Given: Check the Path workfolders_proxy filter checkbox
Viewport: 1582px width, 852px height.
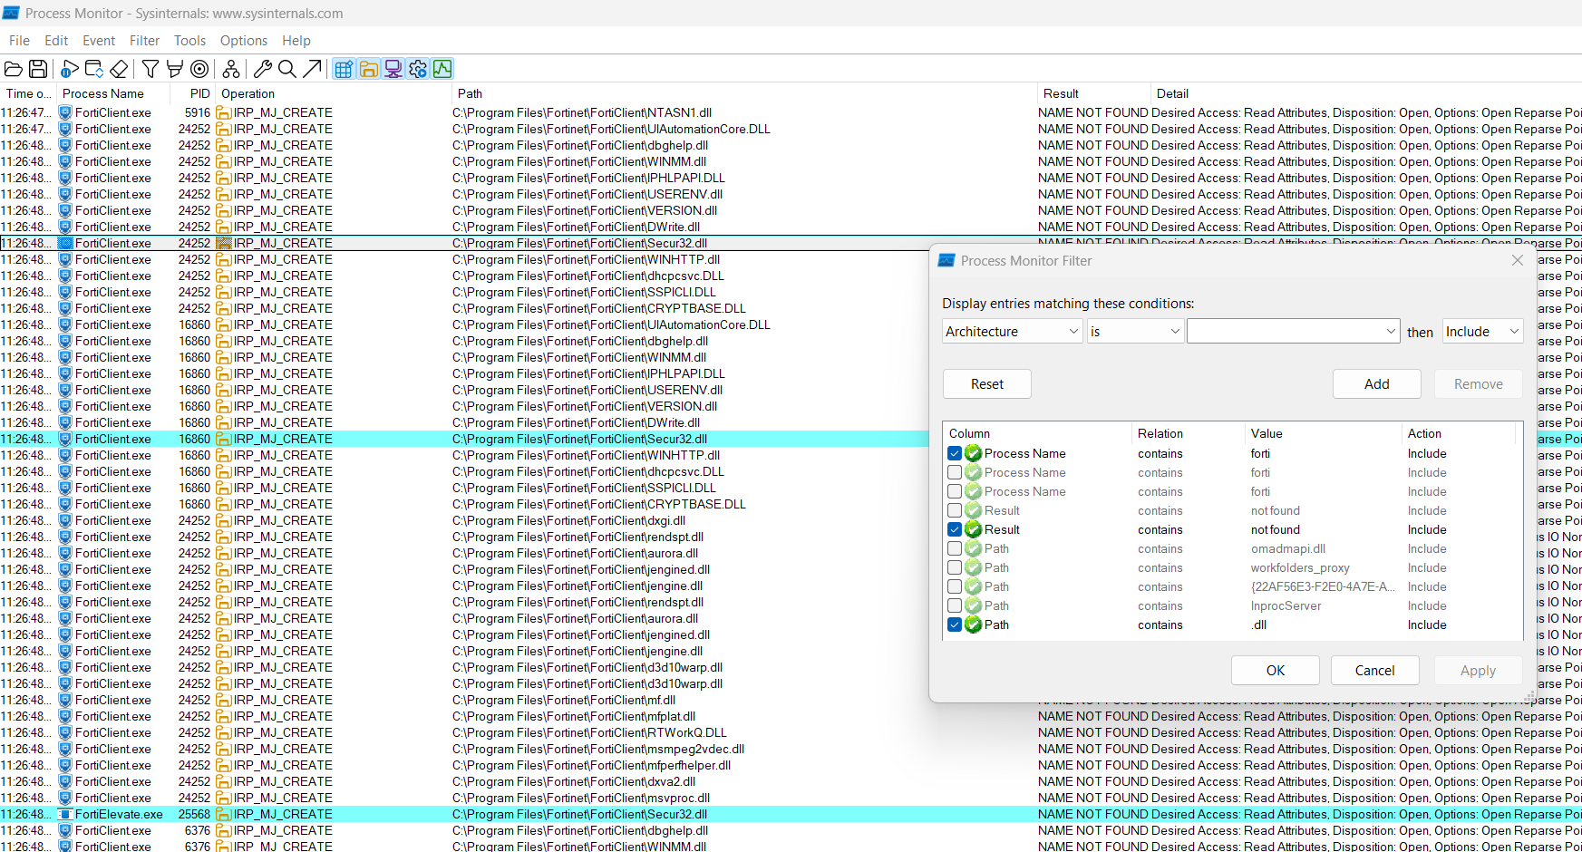Looking at the screenshot, I should coord(955,567).
